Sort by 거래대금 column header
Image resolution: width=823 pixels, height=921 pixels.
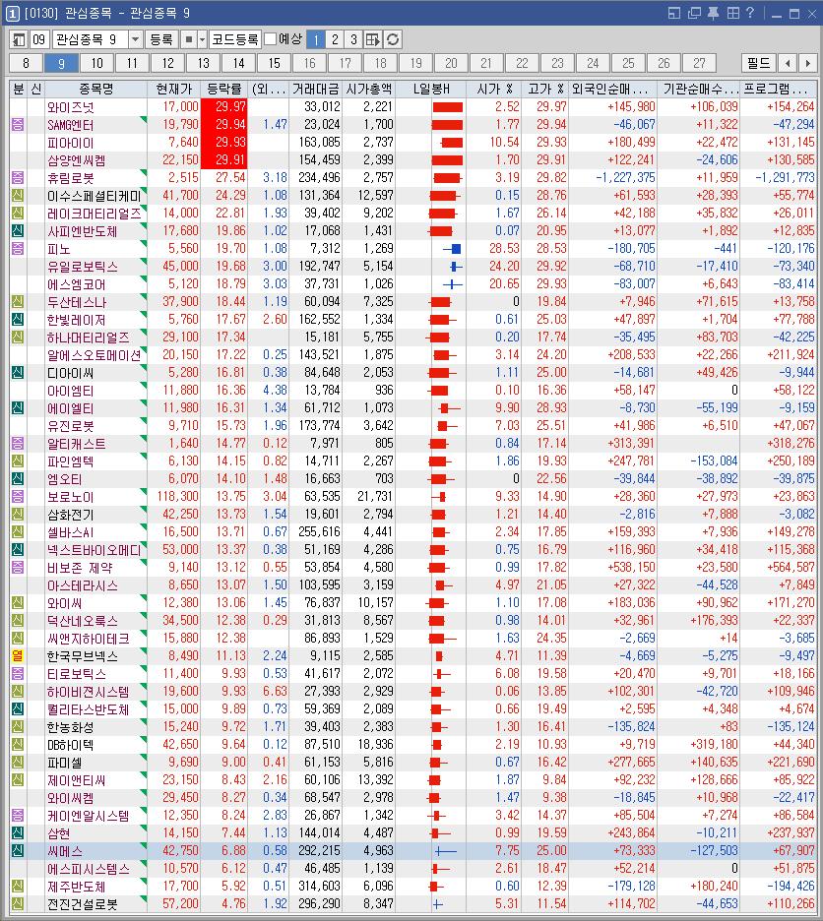[x=316, y=90]
